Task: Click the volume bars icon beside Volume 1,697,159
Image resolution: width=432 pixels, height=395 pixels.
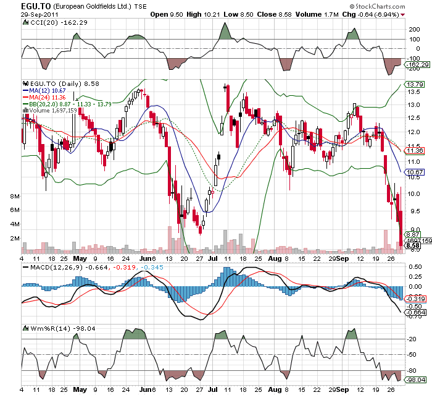Action: pos(26,110)
